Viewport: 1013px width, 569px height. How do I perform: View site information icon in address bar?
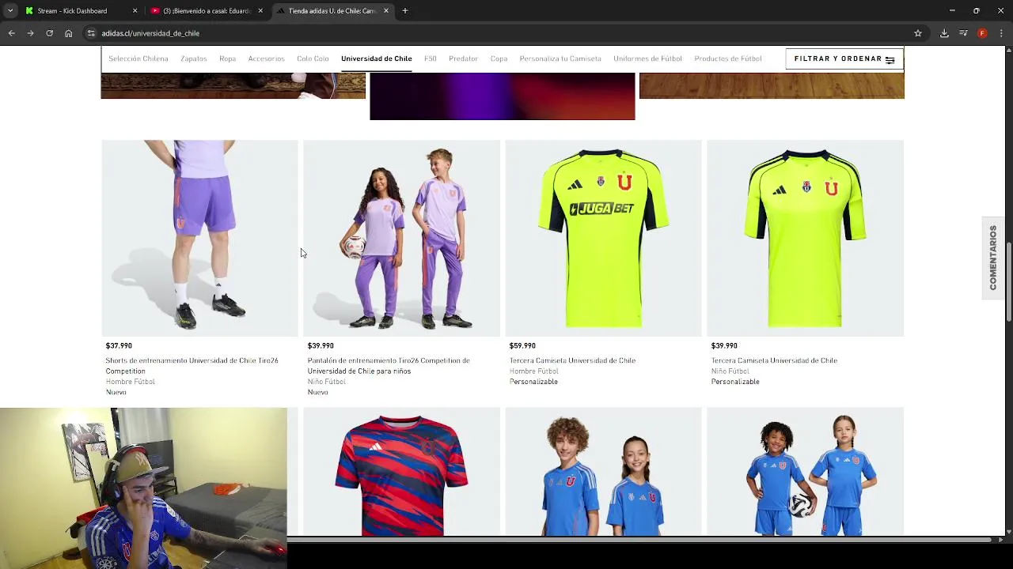[x=91, y=33]
